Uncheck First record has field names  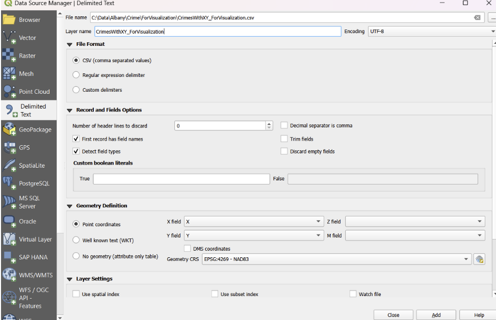click(x=76, y=139)
